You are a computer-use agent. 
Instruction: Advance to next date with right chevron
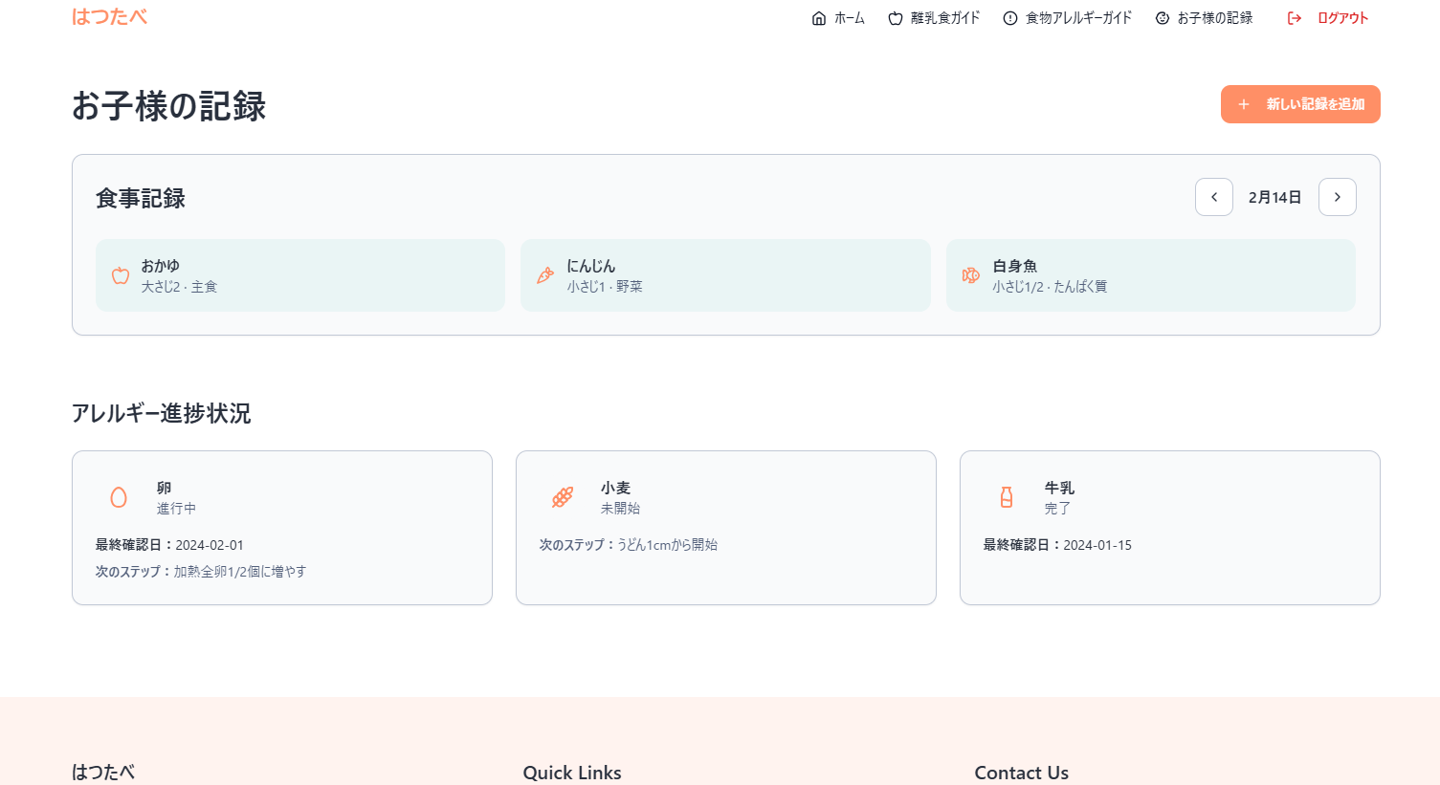1338,197
